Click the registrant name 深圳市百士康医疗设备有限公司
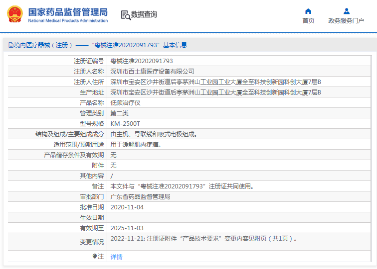Screen dimensions: 377x269 point(152,72)
